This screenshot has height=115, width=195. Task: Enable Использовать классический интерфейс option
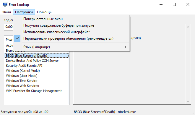71,32
